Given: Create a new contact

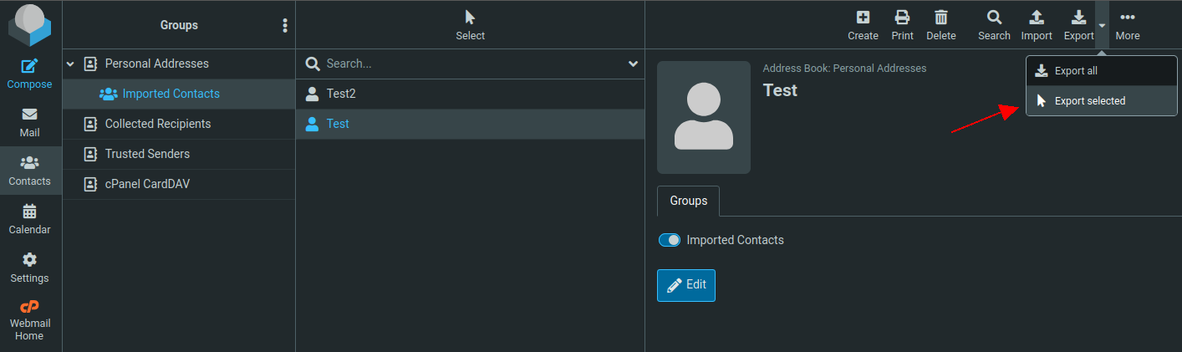Looking at the screenshot, I should pos(863,25).
